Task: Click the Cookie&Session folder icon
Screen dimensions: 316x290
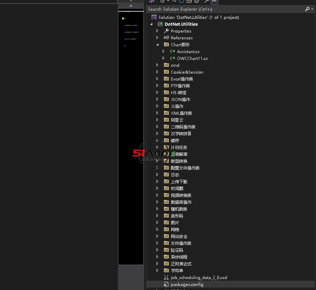Action: 166,72
